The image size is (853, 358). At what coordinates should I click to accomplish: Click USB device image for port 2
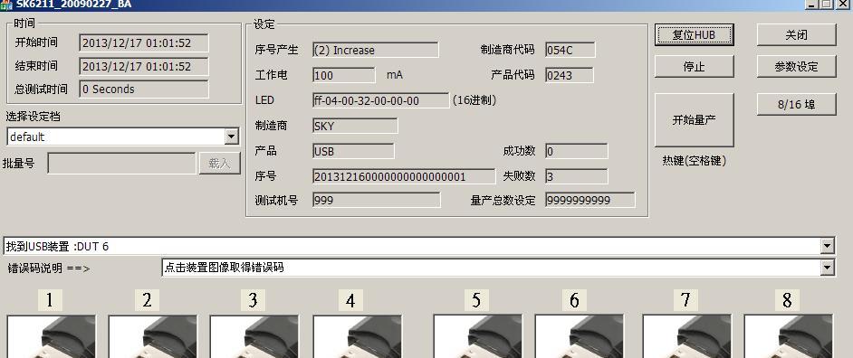pyautogui.click(x=152, y=336)
